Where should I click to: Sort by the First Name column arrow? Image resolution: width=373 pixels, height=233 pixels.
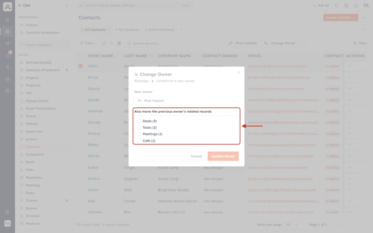[117, 56]
